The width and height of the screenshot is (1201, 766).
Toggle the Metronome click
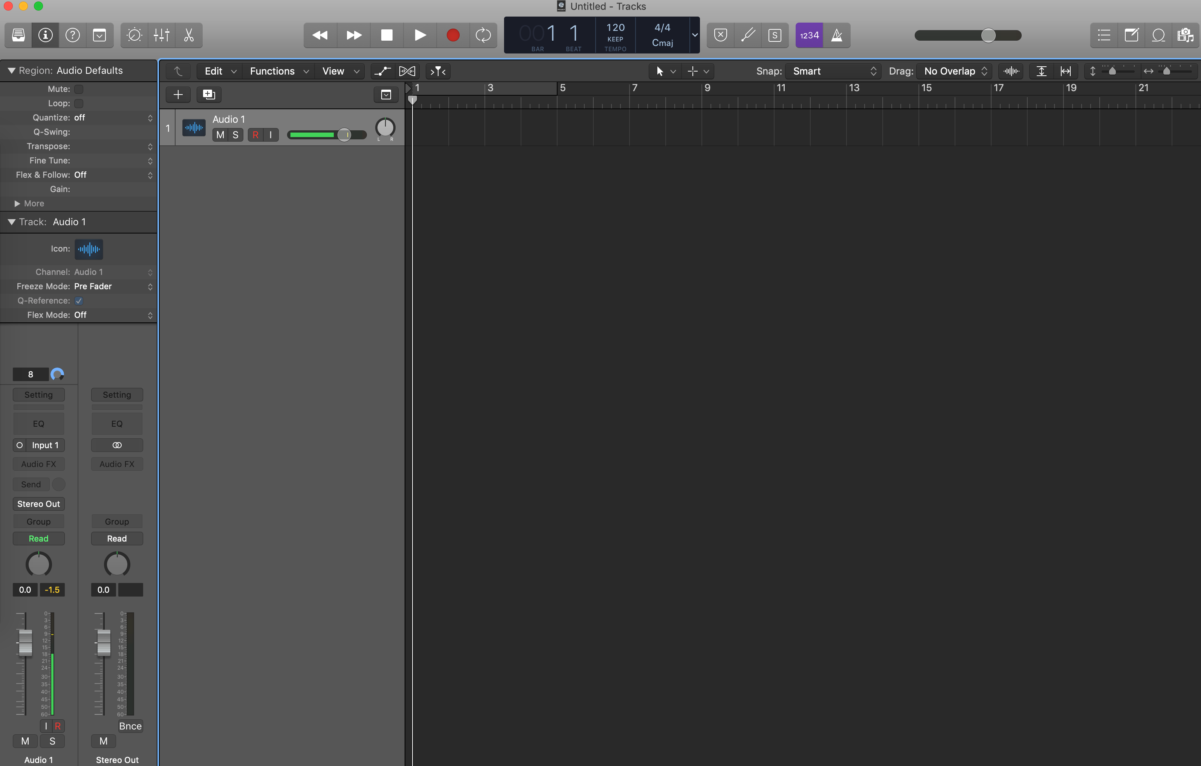pos(836,35)
